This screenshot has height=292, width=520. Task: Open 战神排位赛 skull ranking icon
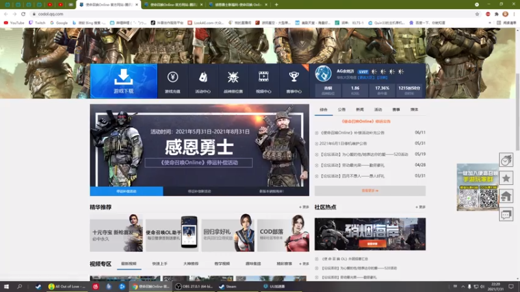point(233,81)
